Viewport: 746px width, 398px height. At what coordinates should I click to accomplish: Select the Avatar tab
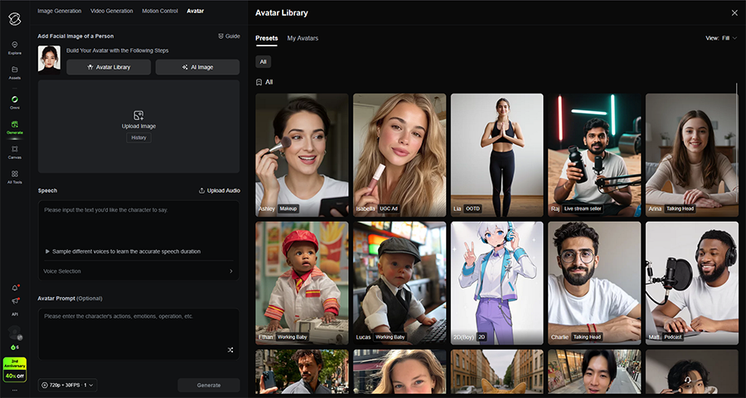195,11
